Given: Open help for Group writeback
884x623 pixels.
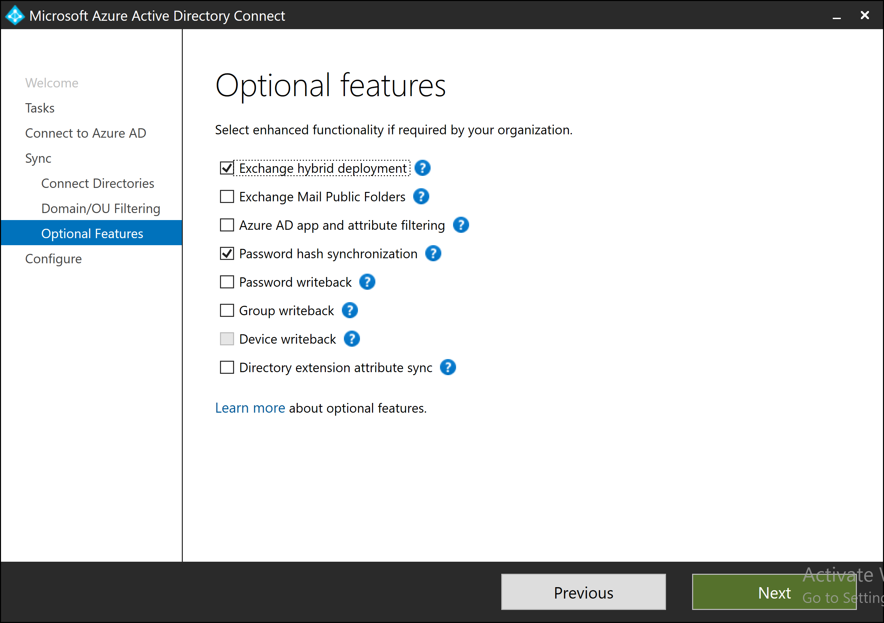Looking at the screenshot, I should tap(350, 310).
